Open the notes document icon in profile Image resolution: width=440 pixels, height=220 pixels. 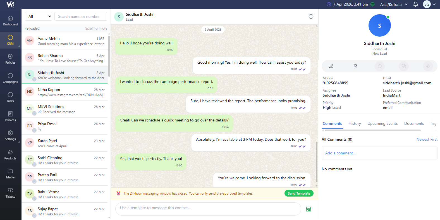click(x=355, y=66)
